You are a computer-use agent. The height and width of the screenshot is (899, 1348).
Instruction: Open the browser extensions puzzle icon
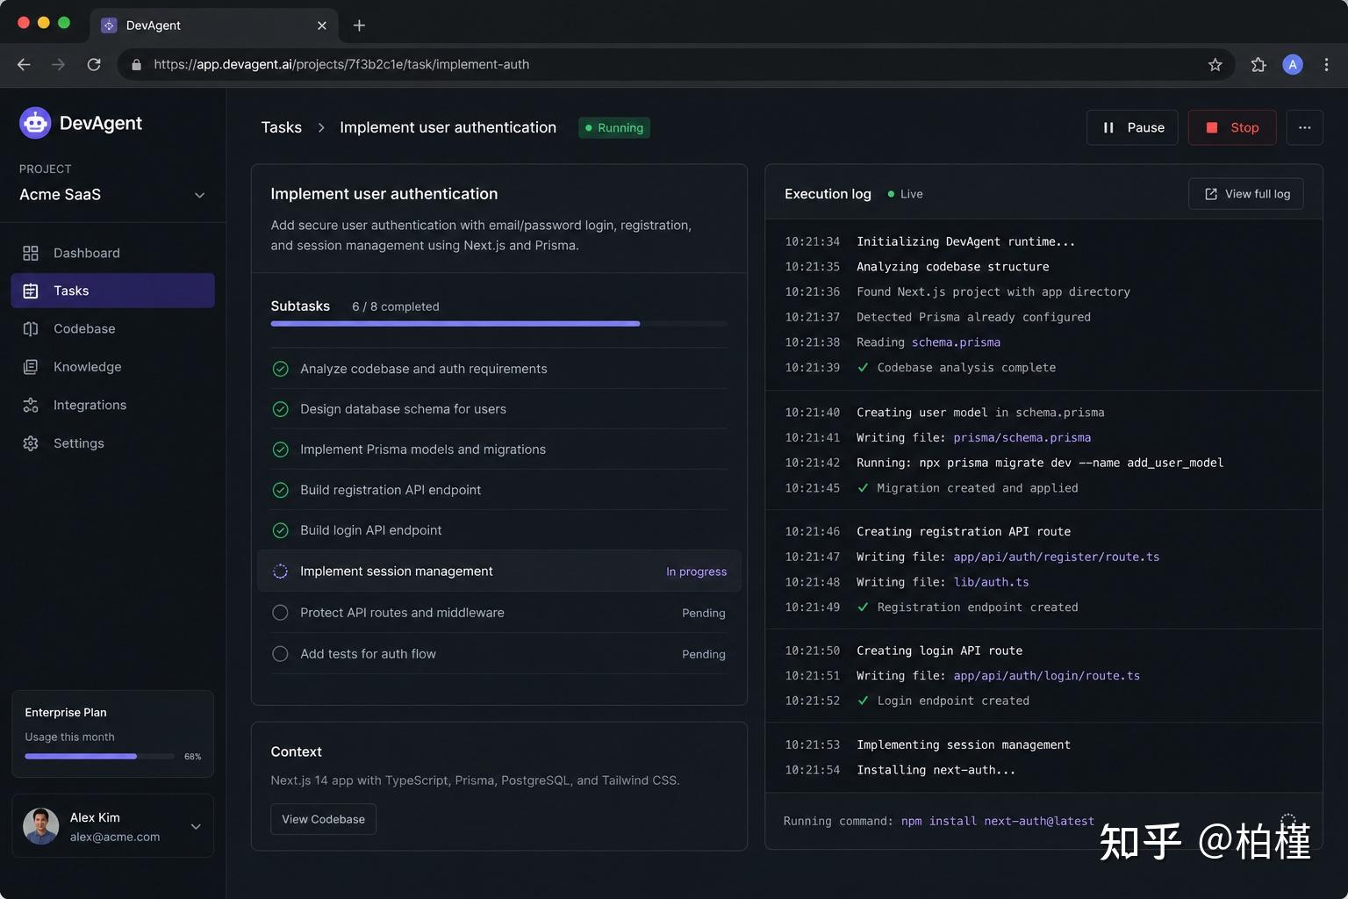(1258, 64)
